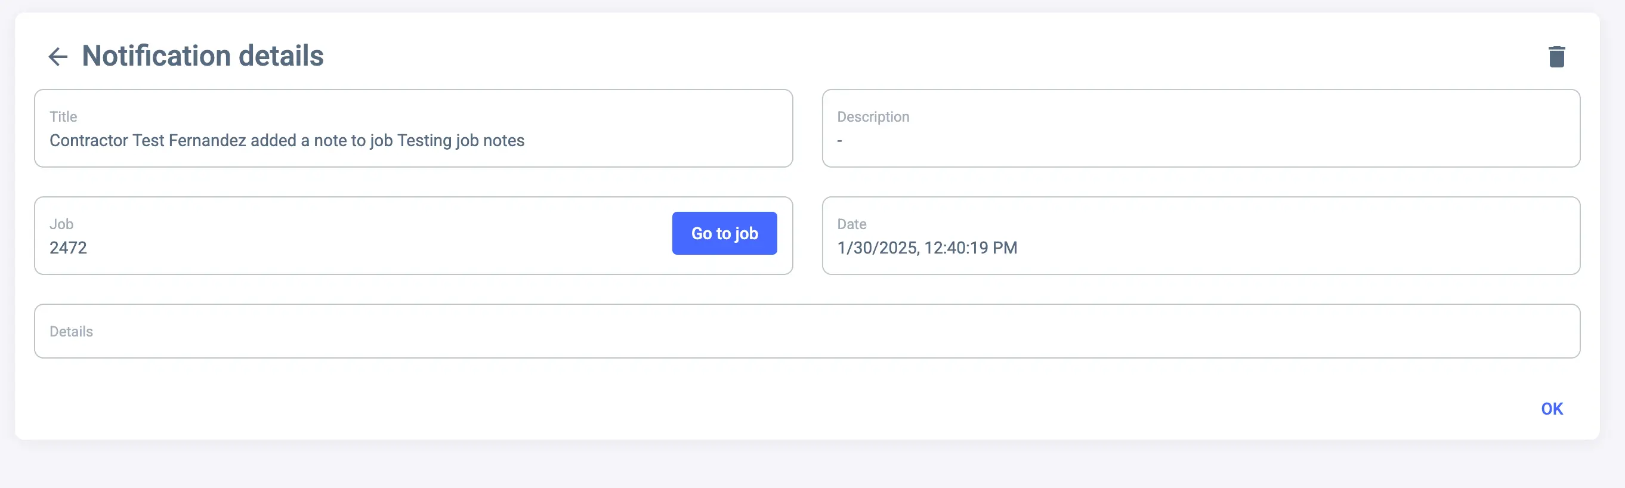Click the back arrow icon
The width and height of the screenshot is (1625, 488).
(x=57, y=57)
